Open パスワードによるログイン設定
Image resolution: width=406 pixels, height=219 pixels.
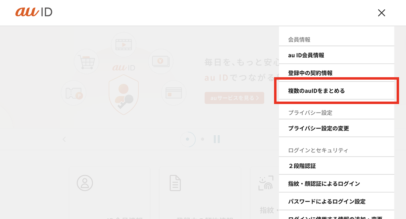(336, 202)
